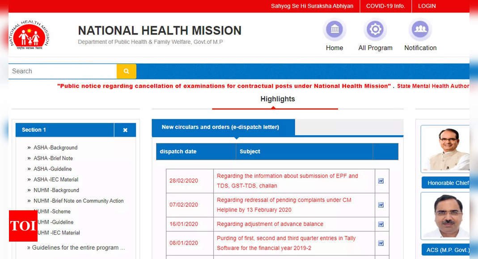This screenshot has width=478, height=259.
Task: Open NUHM -Guideline link
Action: point(55,222)
